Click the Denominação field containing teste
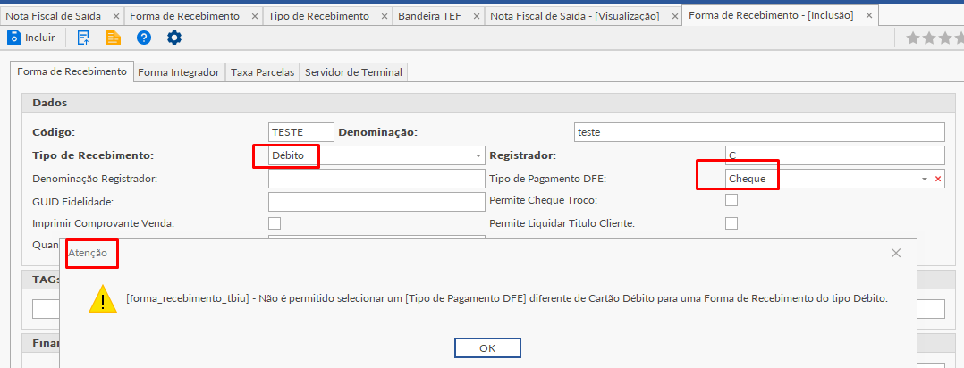This screenshot has height=368, width=964. 760,132
